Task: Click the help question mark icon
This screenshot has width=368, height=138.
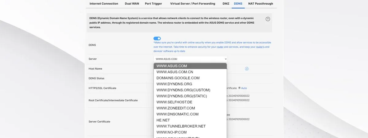Action: [x=268, y=19]
